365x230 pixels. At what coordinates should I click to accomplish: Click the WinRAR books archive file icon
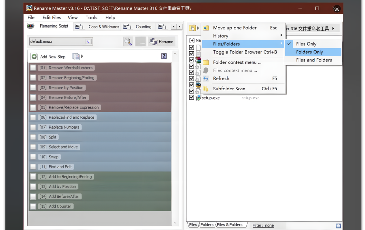point(198,60)
